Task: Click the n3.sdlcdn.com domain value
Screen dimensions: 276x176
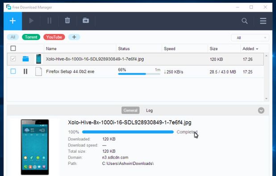Action: pyautogui.click(x=115, y=157)
